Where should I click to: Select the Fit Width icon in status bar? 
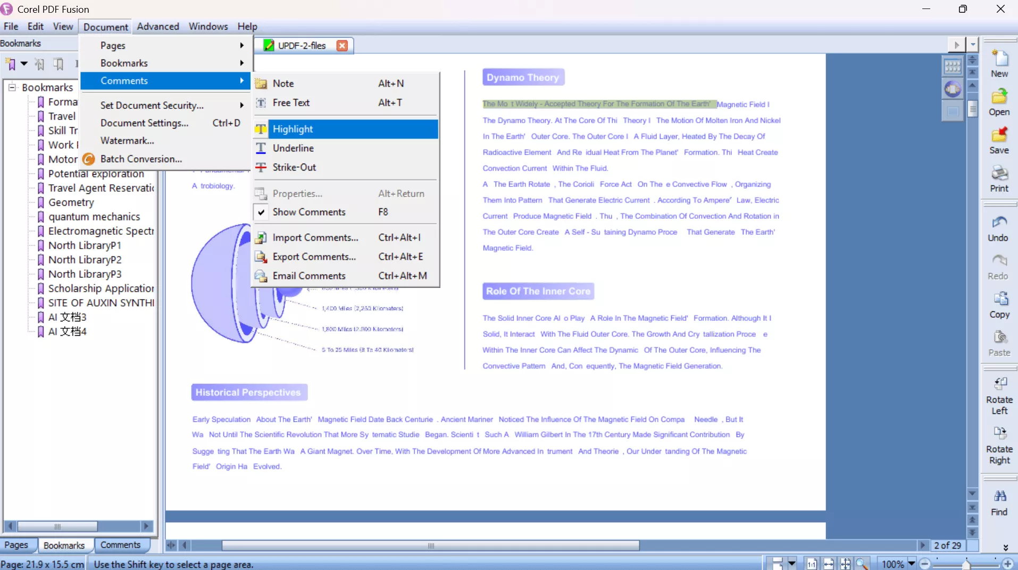[829, 563]
